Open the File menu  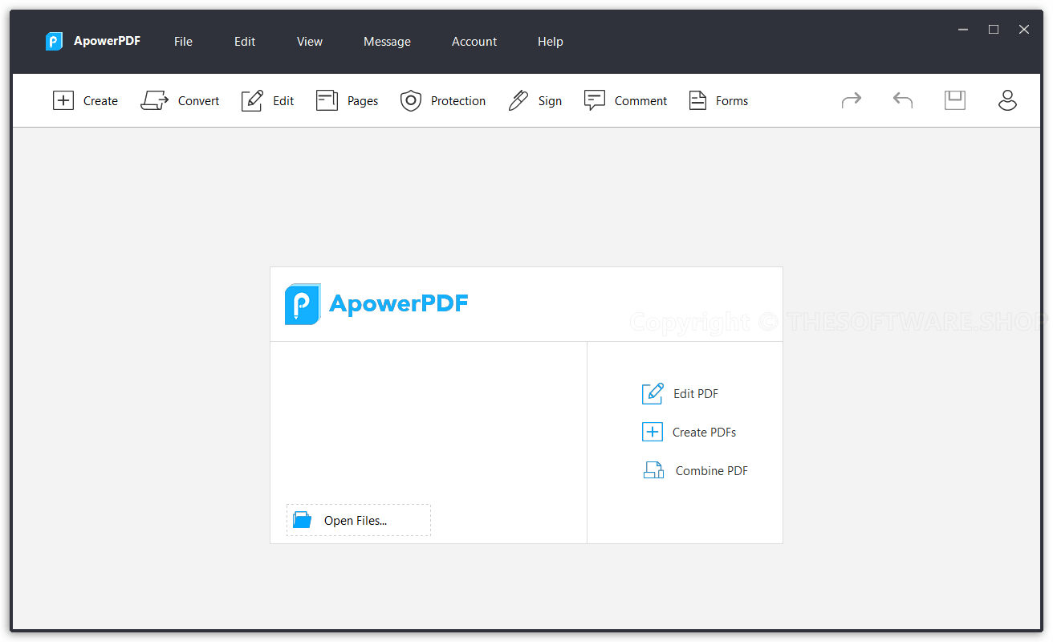183,42
